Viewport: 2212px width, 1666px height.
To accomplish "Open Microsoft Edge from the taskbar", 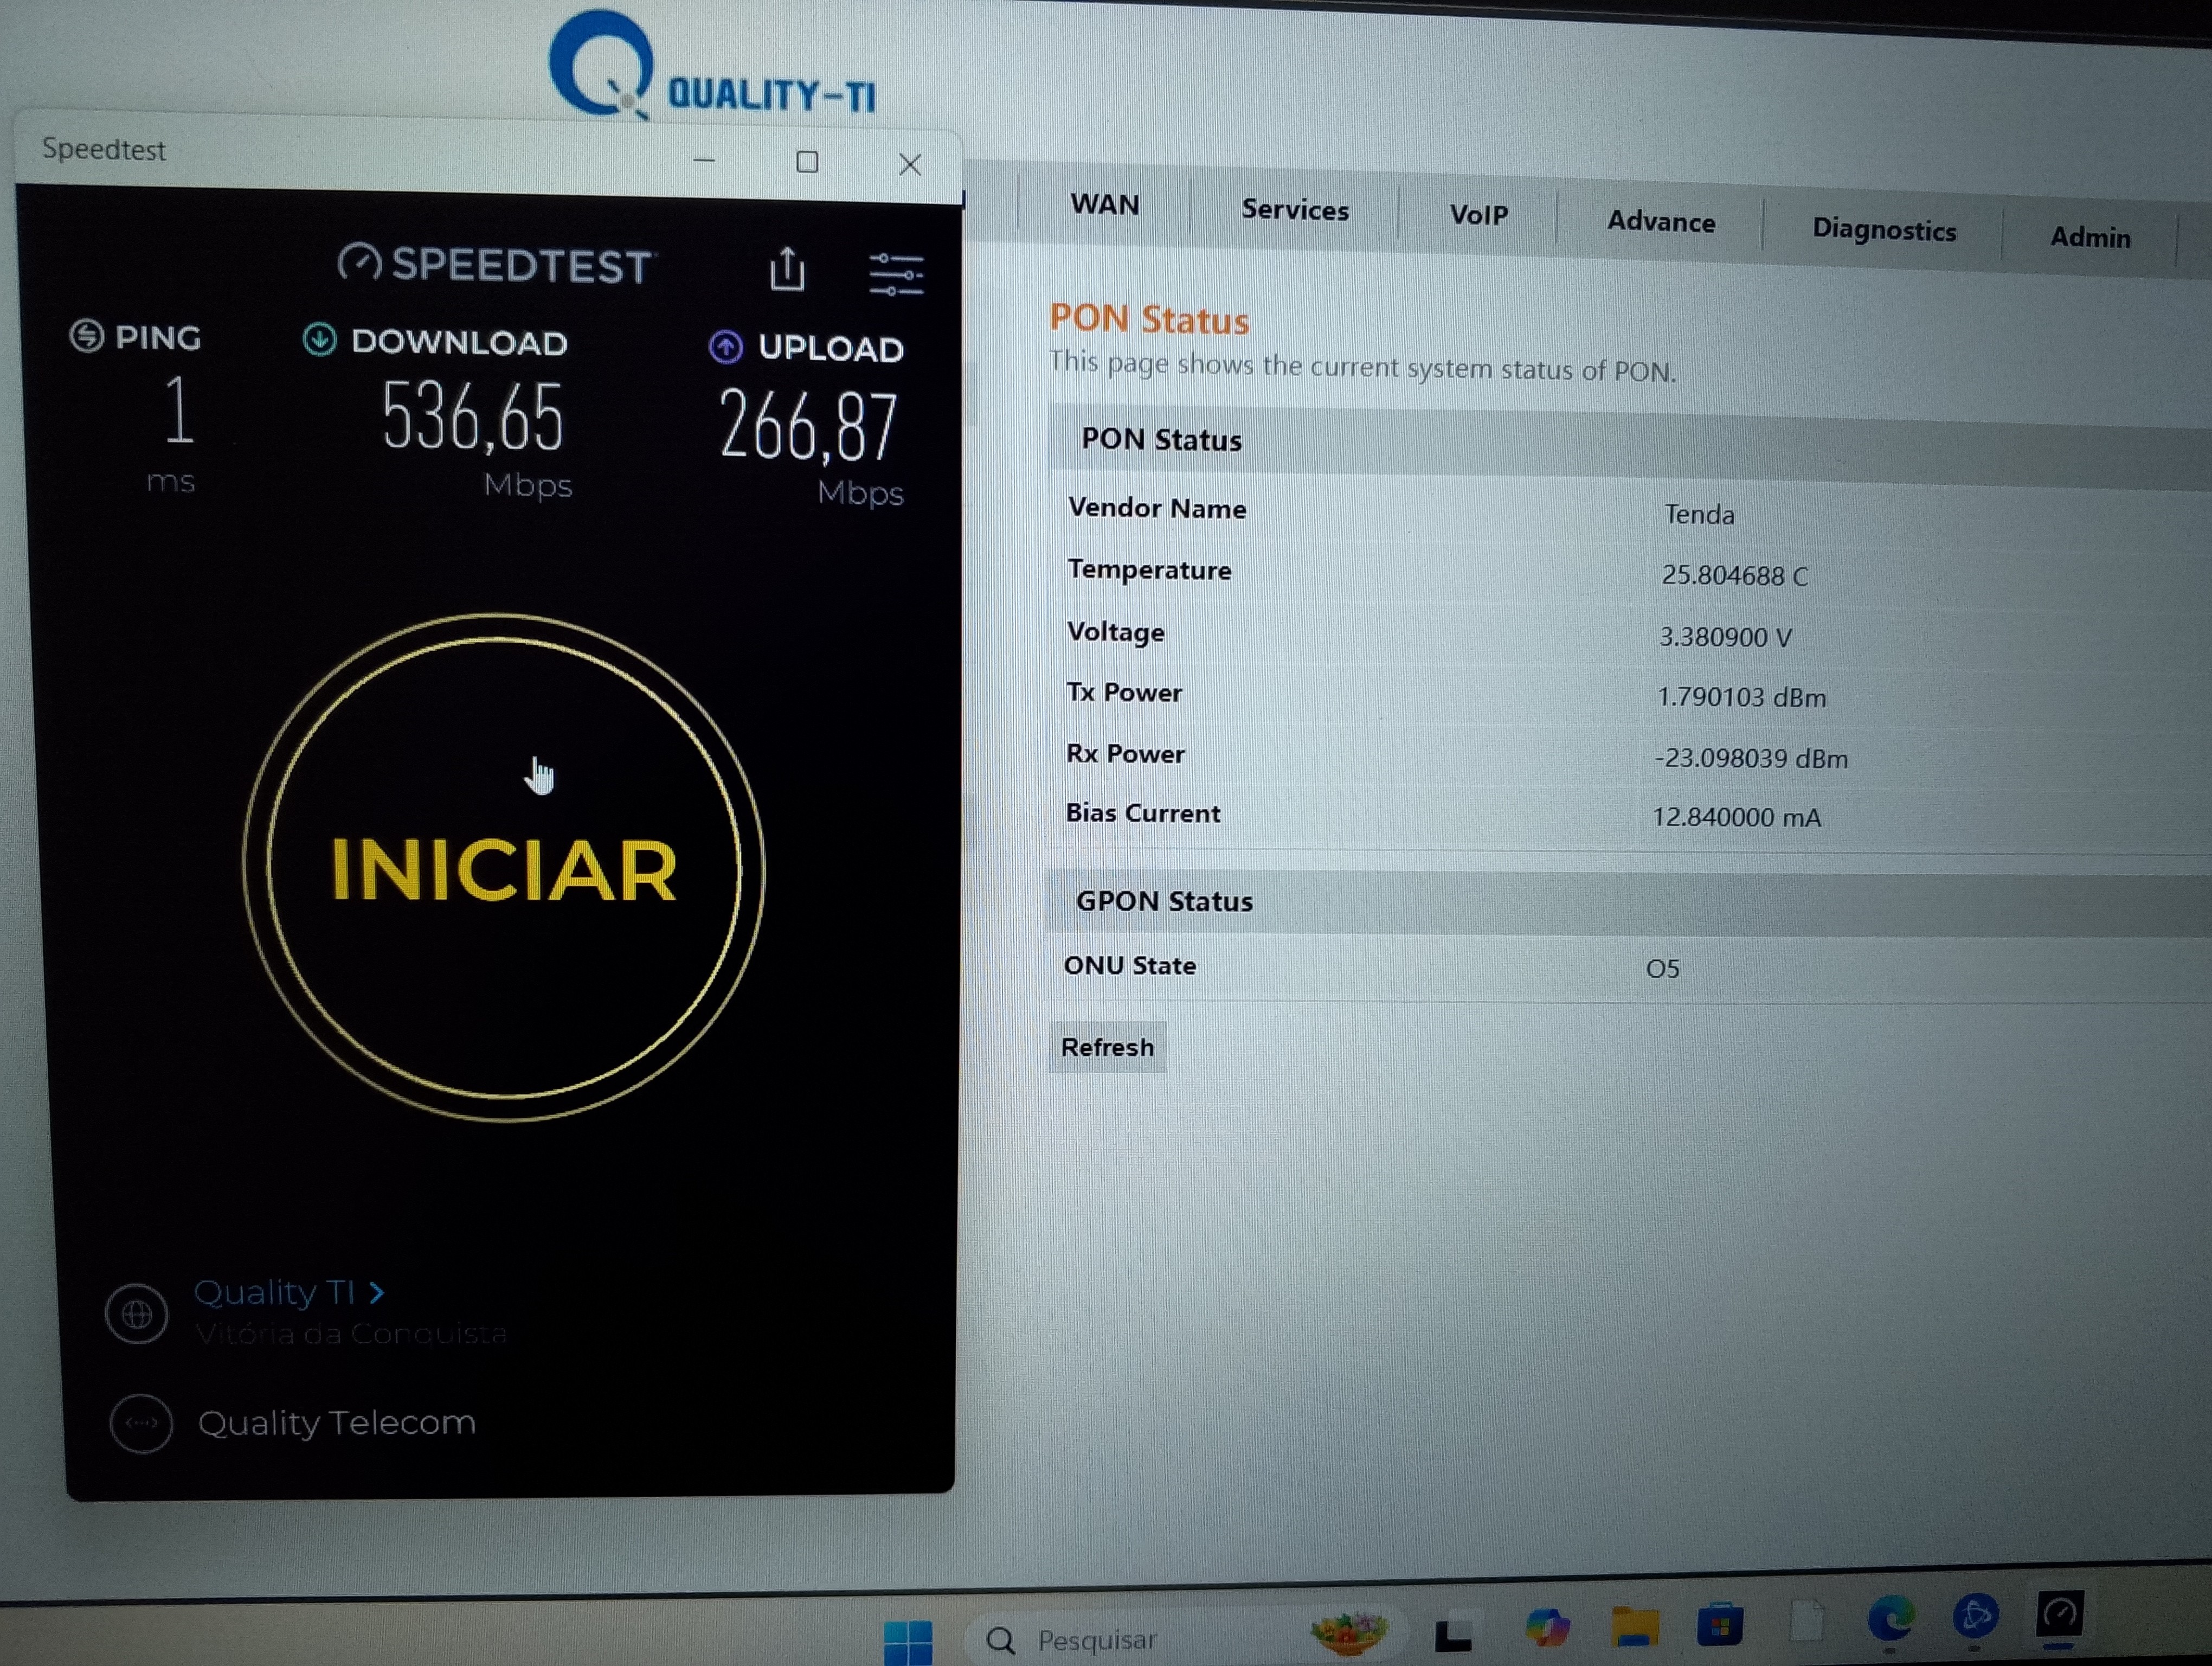I will pyautogui.click(x=1889, y=1618).
